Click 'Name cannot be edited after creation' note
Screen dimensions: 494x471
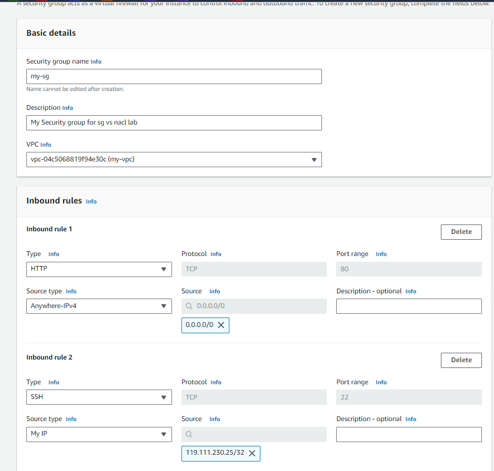(75, 89)
